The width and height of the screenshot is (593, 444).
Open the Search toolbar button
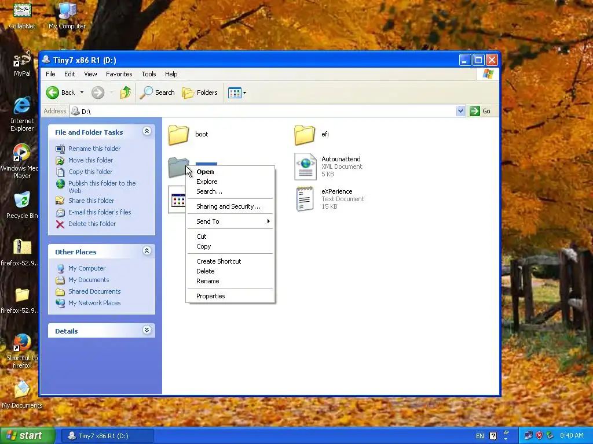[158, 92]
